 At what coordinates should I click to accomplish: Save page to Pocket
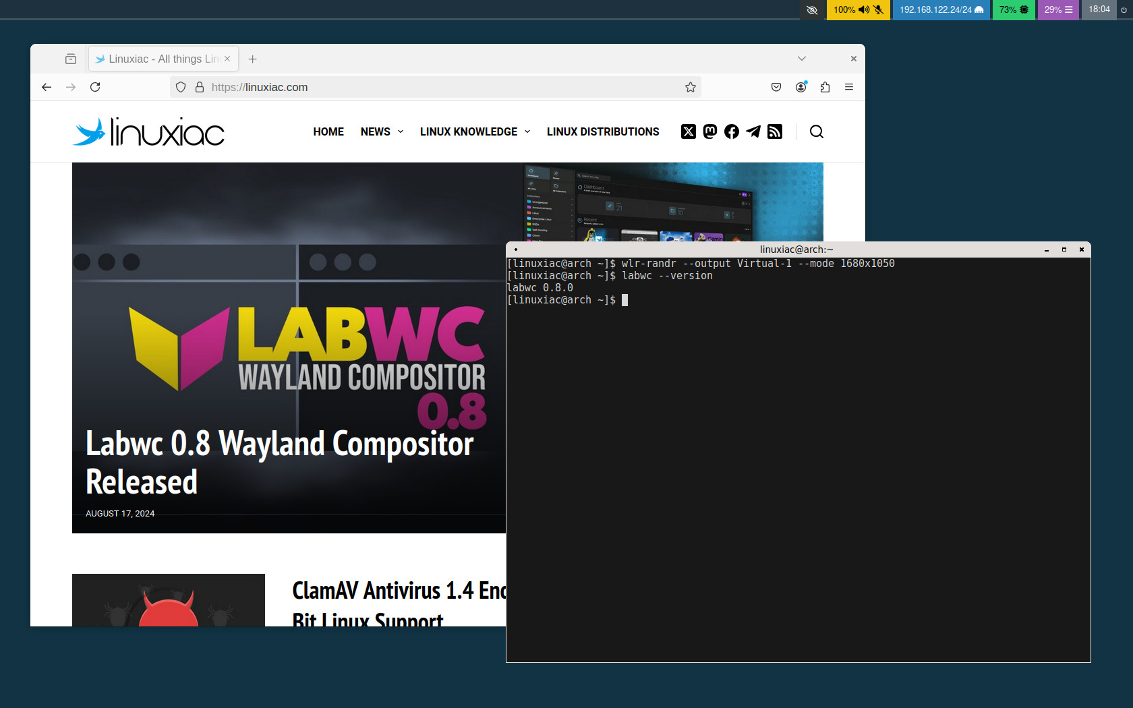[x=776, y=87]
